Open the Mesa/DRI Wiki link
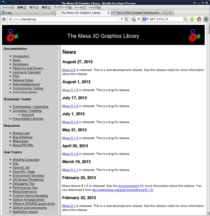Screen dimensions: 210x216 [23, 145]
